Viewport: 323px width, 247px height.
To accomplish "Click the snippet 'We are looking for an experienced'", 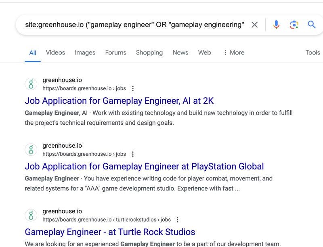I will [72, 244].
